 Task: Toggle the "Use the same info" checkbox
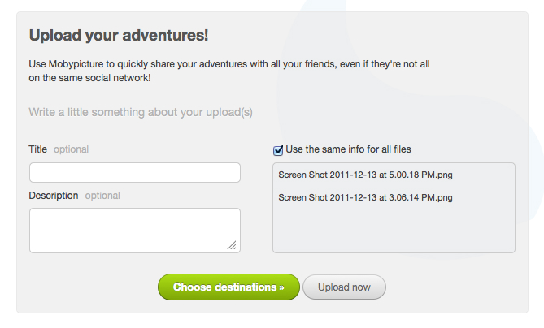[278, 149]
